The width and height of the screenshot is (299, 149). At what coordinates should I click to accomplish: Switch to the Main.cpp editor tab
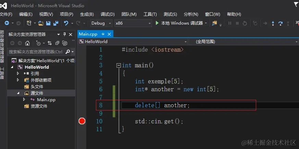88,34
